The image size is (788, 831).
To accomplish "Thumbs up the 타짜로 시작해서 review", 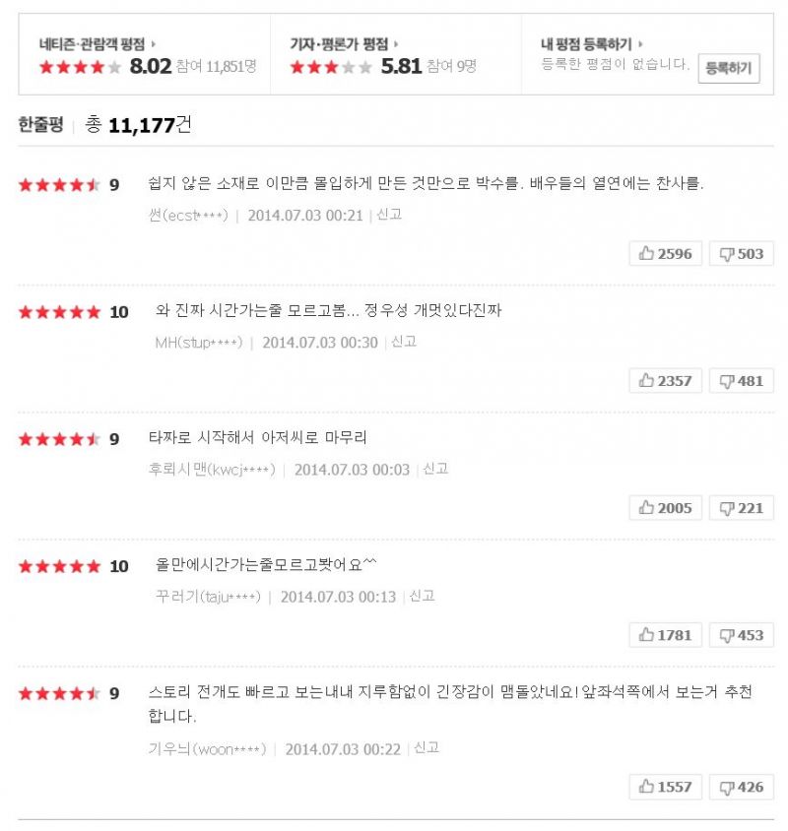I will 665,508.
